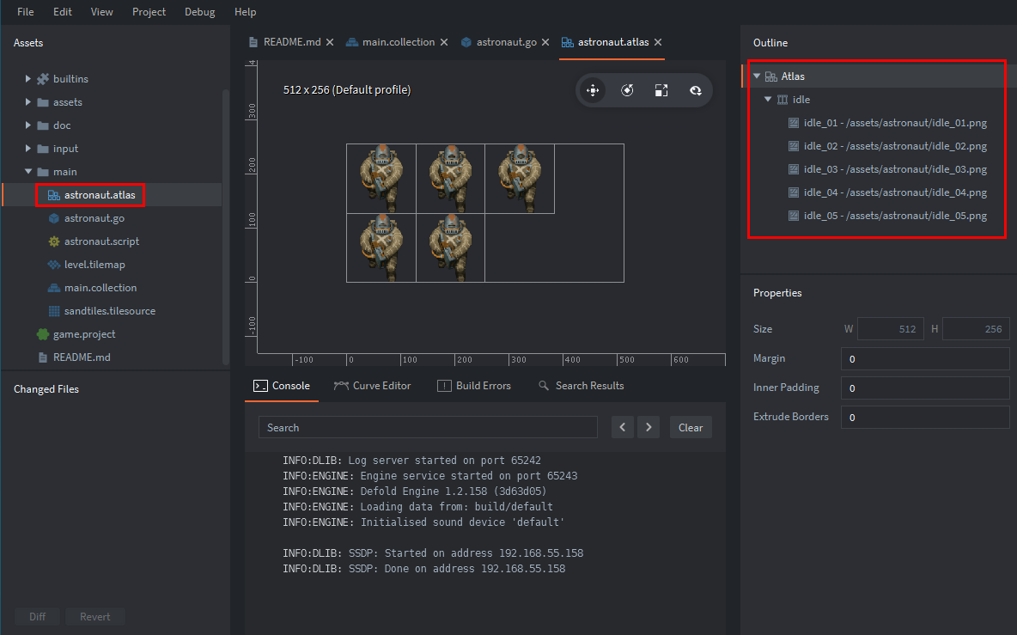Open the File menu
The image size is (1017, 635).
coord(25,12)
